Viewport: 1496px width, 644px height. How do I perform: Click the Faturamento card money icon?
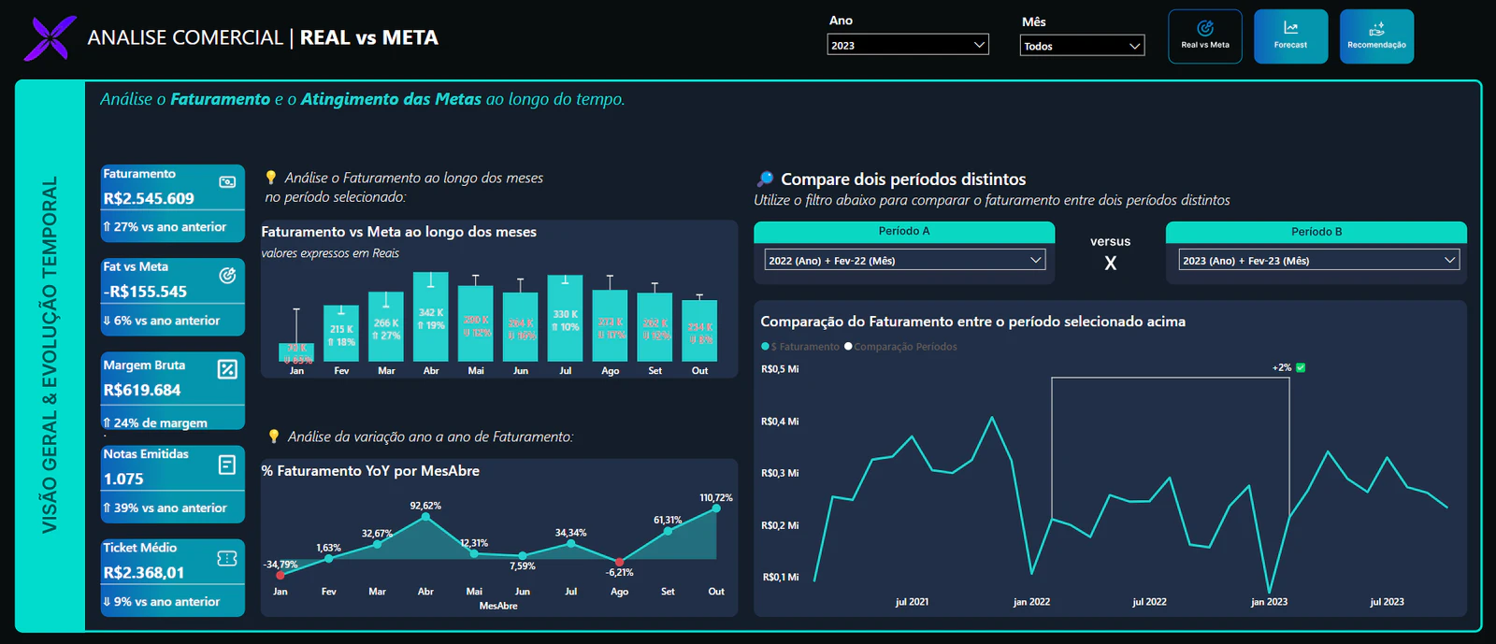click(x=227, y=182)
